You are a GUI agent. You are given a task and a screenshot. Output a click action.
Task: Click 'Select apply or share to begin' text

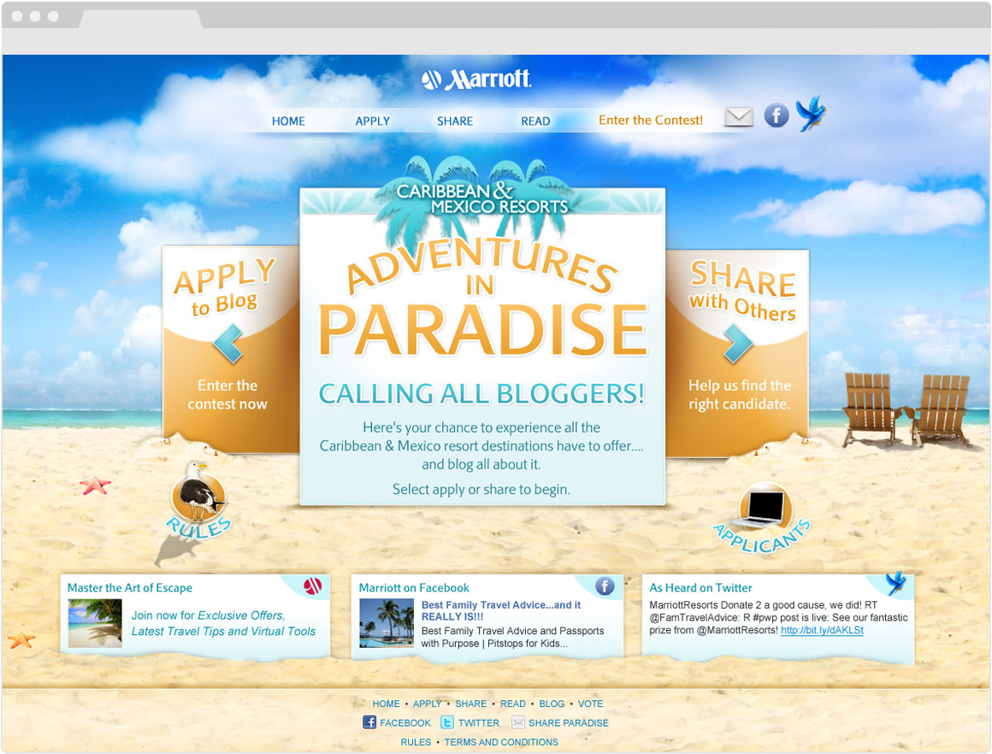tap(481, 489)
